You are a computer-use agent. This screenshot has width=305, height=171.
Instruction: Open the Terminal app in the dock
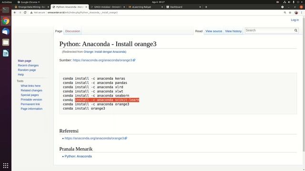[6, 10]
